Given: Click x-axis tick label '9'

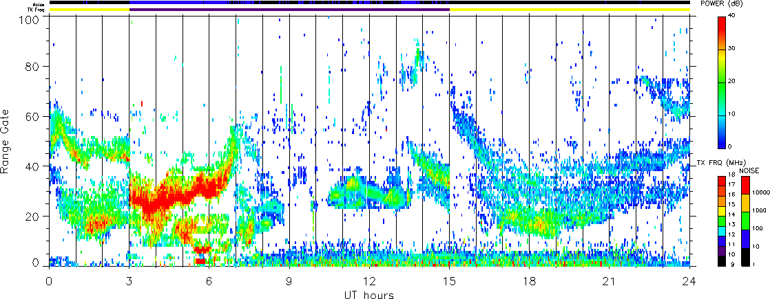Looking at the screenshot, I should pos(289,281).
